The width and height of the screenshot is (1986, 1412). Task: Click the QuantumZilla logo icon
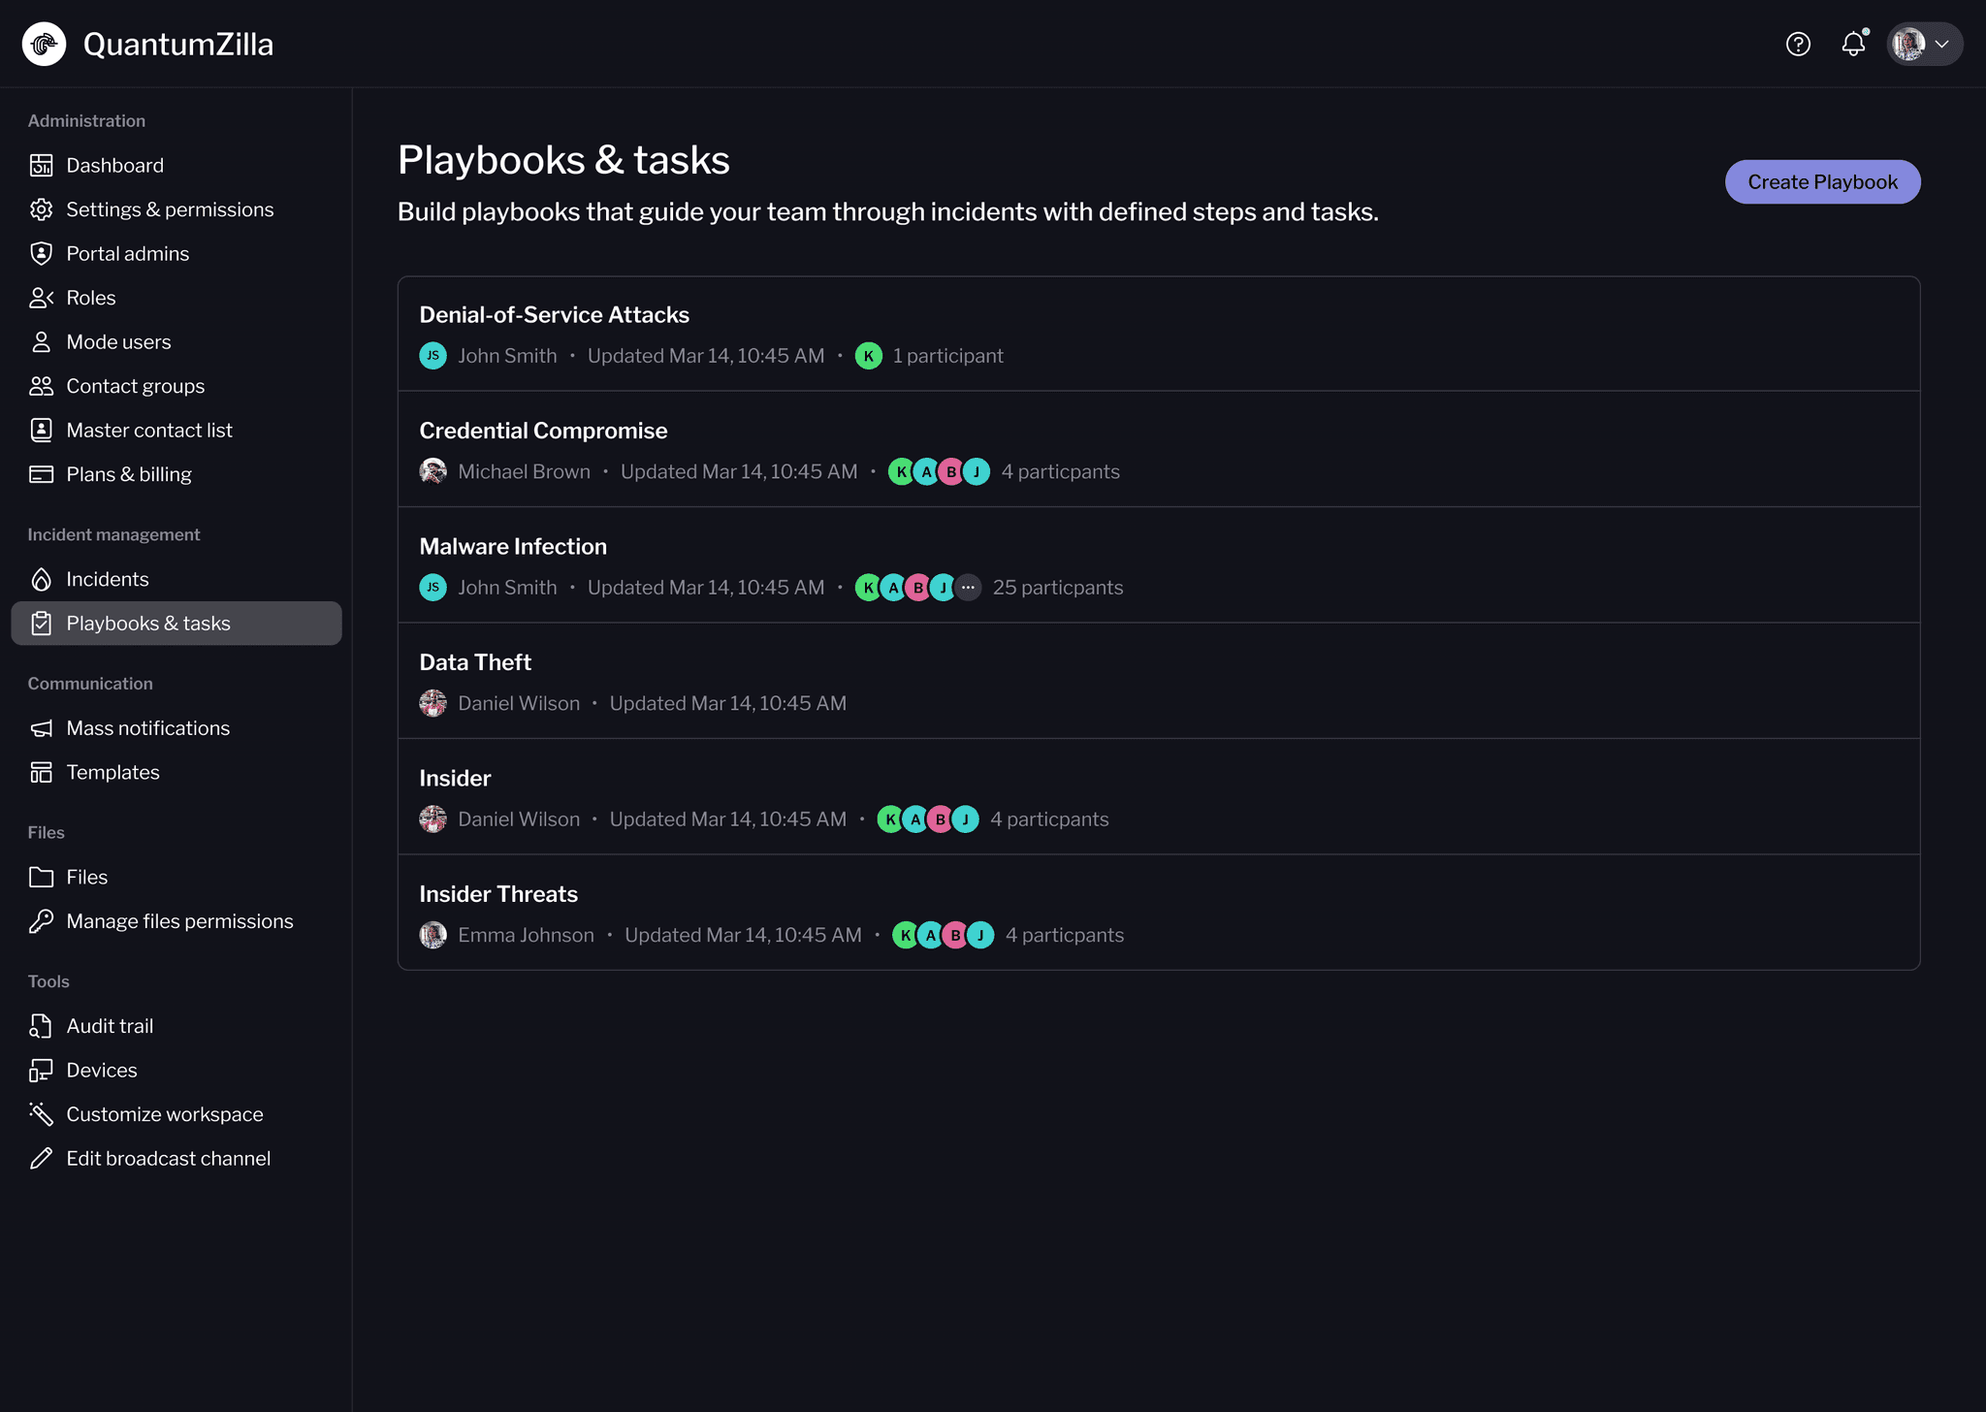click(44, 45)
